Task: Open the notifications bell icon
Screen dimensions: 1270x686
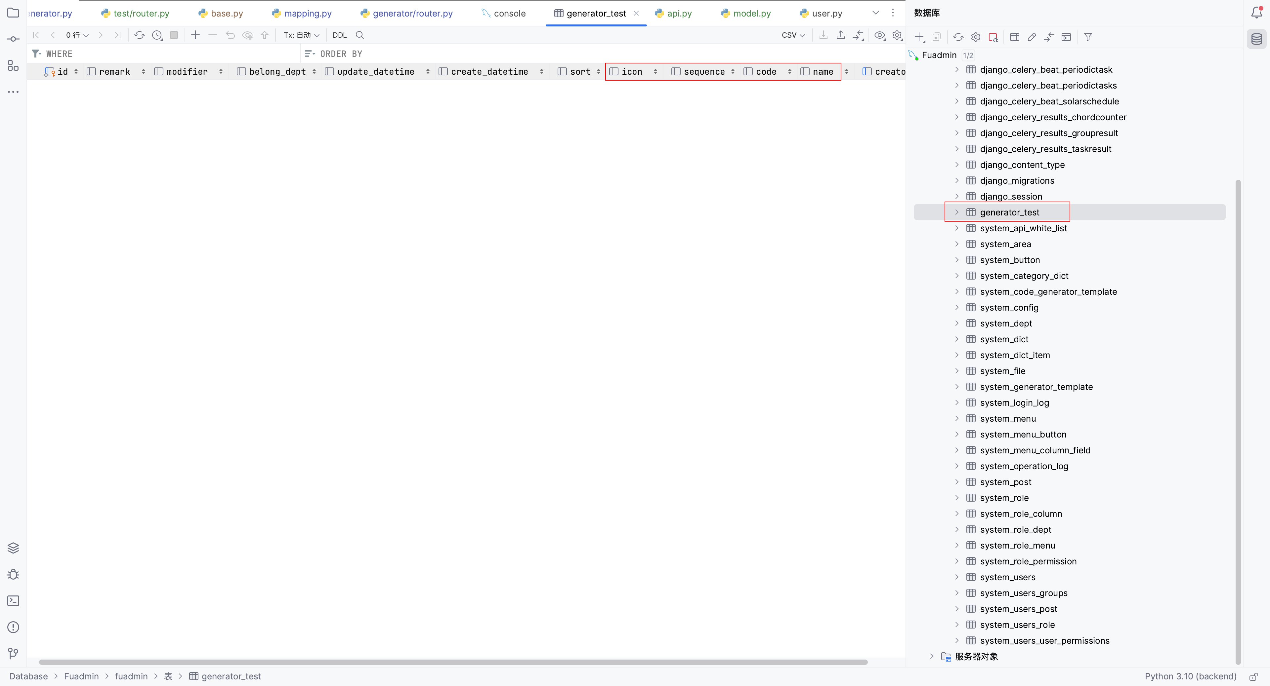Action: point(1256,13)
